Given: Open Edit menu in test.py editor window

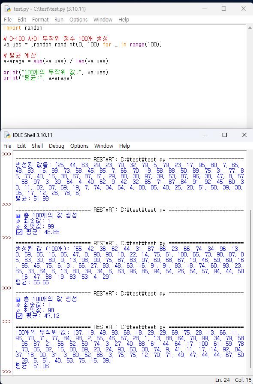Looking at the screenshot, I should pos(22,20).
